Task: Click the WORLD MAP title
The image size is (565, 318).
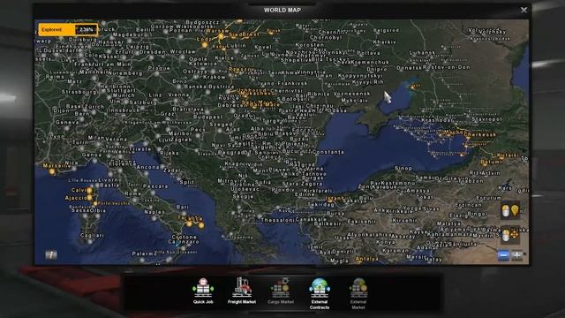Action: (x=282, y=10)
